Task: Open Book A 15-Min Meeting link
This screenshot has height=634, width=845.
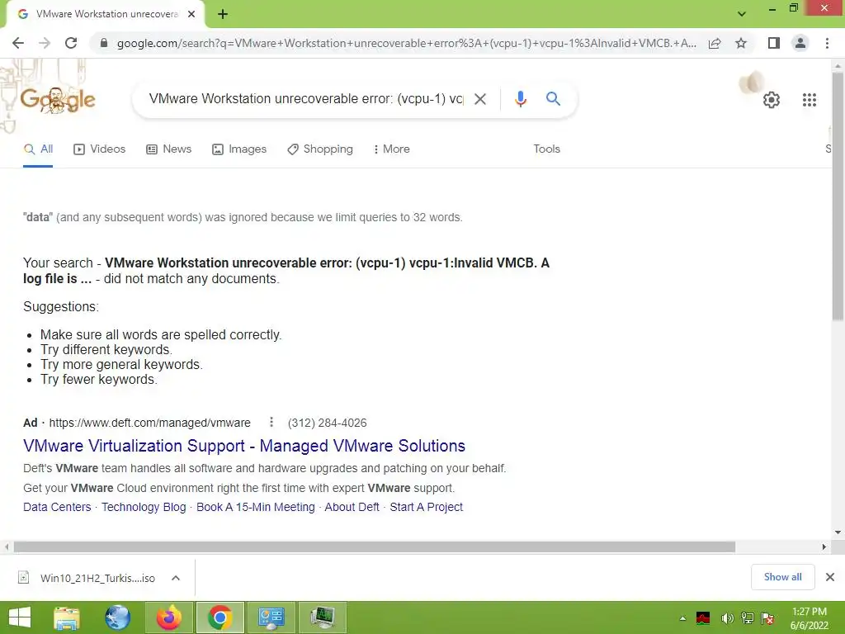Action: (256, 508)
